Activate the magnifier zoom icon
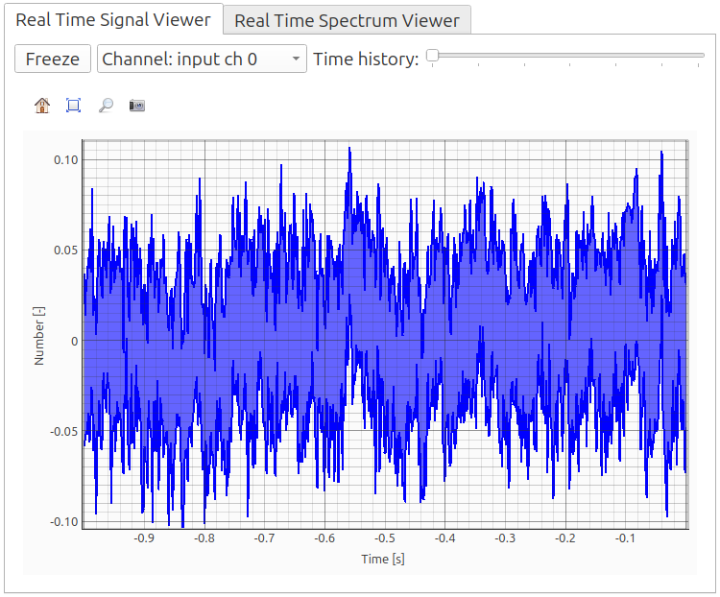720x597 pixels. point(106,106)
